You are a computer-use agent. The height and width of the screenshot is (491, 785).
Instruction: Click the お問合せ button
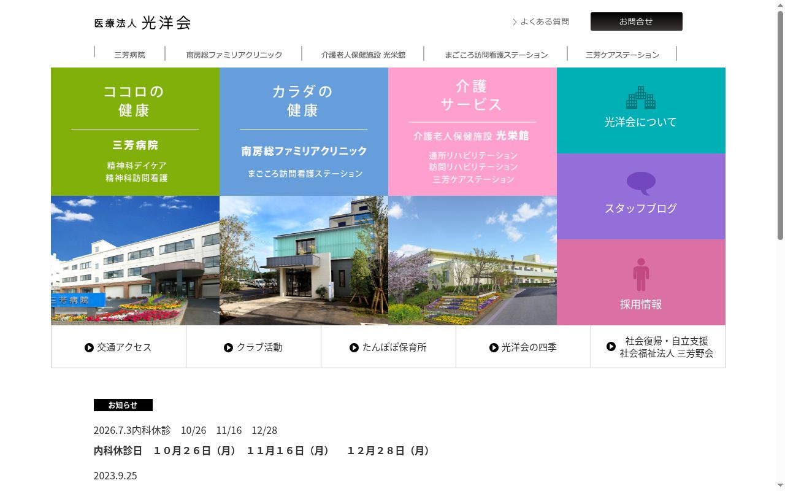[x=637, y=21]
